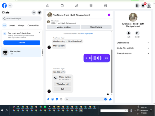Click the Fix now button
Image resolution: width=155 pixels, height=116 pixels.
pos(22,43)
